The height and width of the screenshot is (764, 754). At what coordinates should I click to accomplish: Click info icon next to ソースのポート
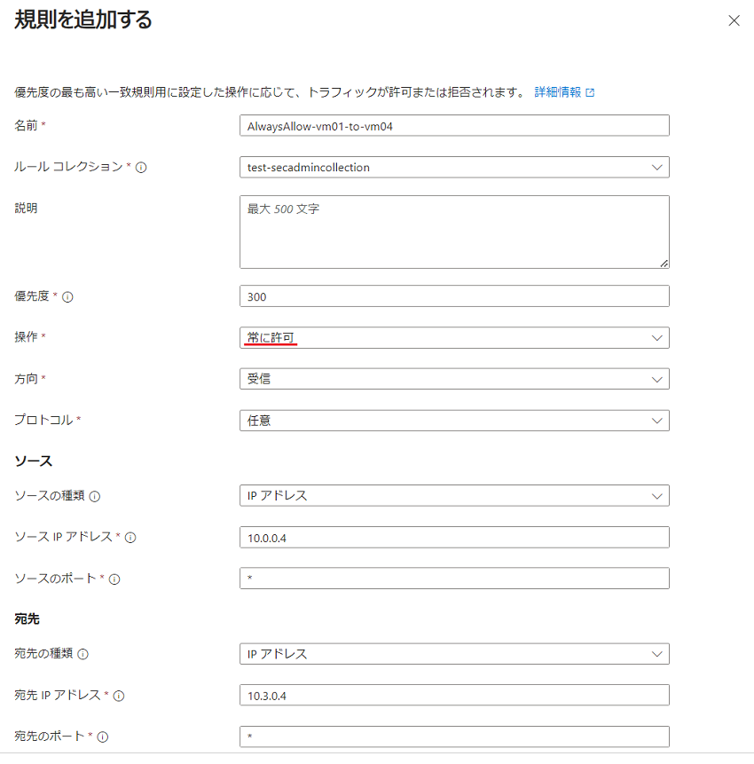pyautogui.click(x=114, y=579)
